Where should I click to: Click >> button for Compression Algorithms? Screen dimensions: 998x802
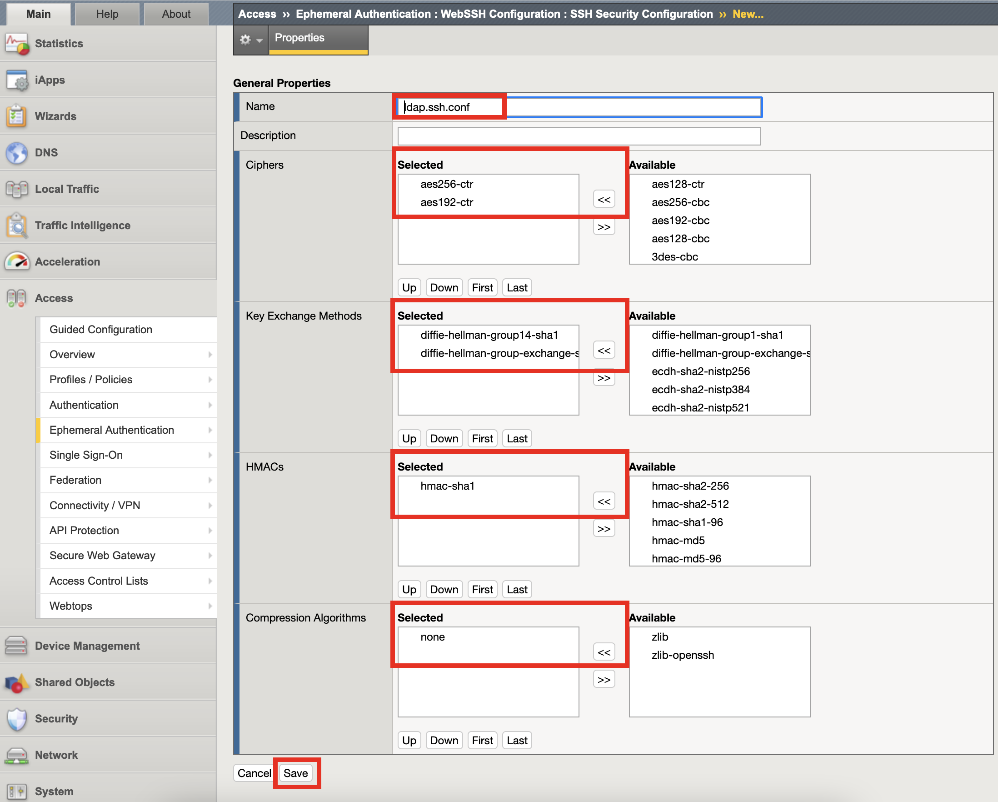pyautogui.click(x=604, y=680)
